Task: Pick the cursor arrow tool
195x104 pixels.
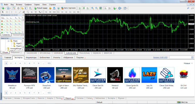Action: 3,12
